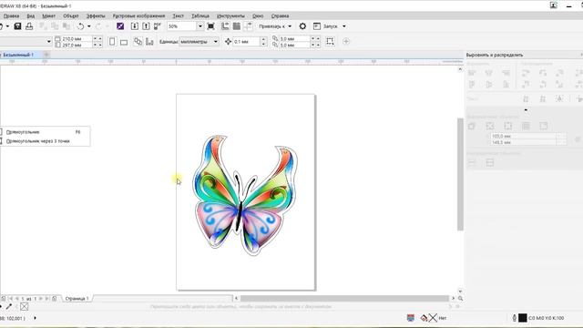Expand the Запуск dropdown arrow

[344, 26]
